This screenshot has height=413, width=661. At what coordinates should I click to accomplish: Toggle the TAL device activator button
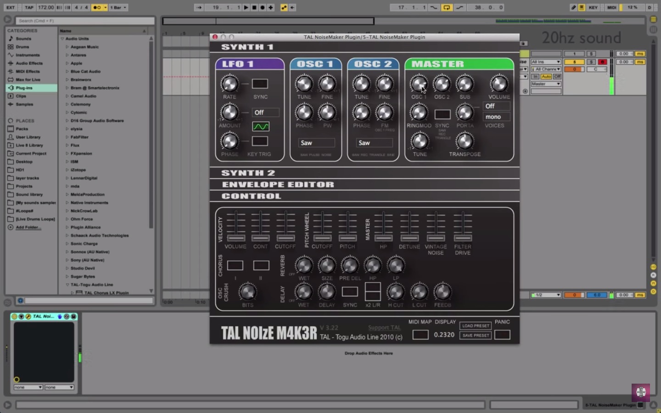pyautogui.click(x=14, y=317)
